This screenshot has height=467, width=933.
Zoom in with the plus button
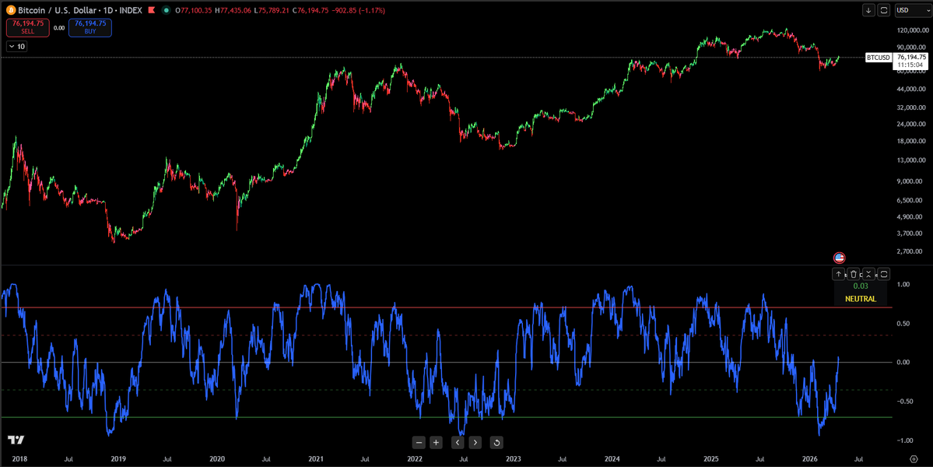coord(437,442)
